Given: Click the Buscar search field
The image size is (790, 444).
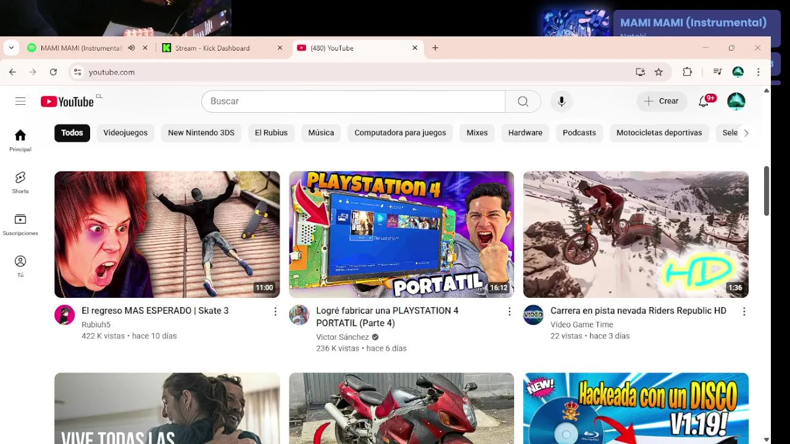Looking at the screenshot, I should pos(353,101).
